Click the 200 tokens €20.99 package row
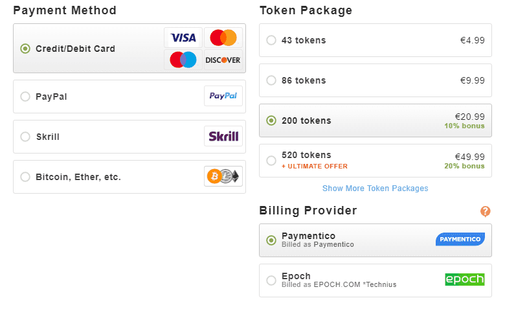The width and height of the screenshot is (505, 309). click(x=376, y=120)
